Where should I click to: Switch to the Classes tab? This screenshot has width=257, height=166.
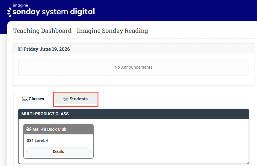point(33,99)
